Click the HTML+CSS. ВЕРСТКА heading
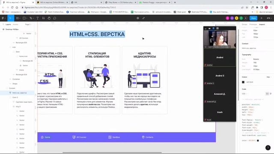This screenshot has width=274, height=154. pyautogui.click(x=97, y=34)
